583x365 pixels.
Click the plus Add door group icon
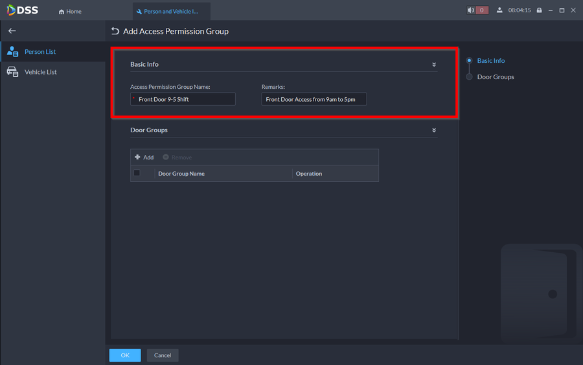click(x=137, y=157)
